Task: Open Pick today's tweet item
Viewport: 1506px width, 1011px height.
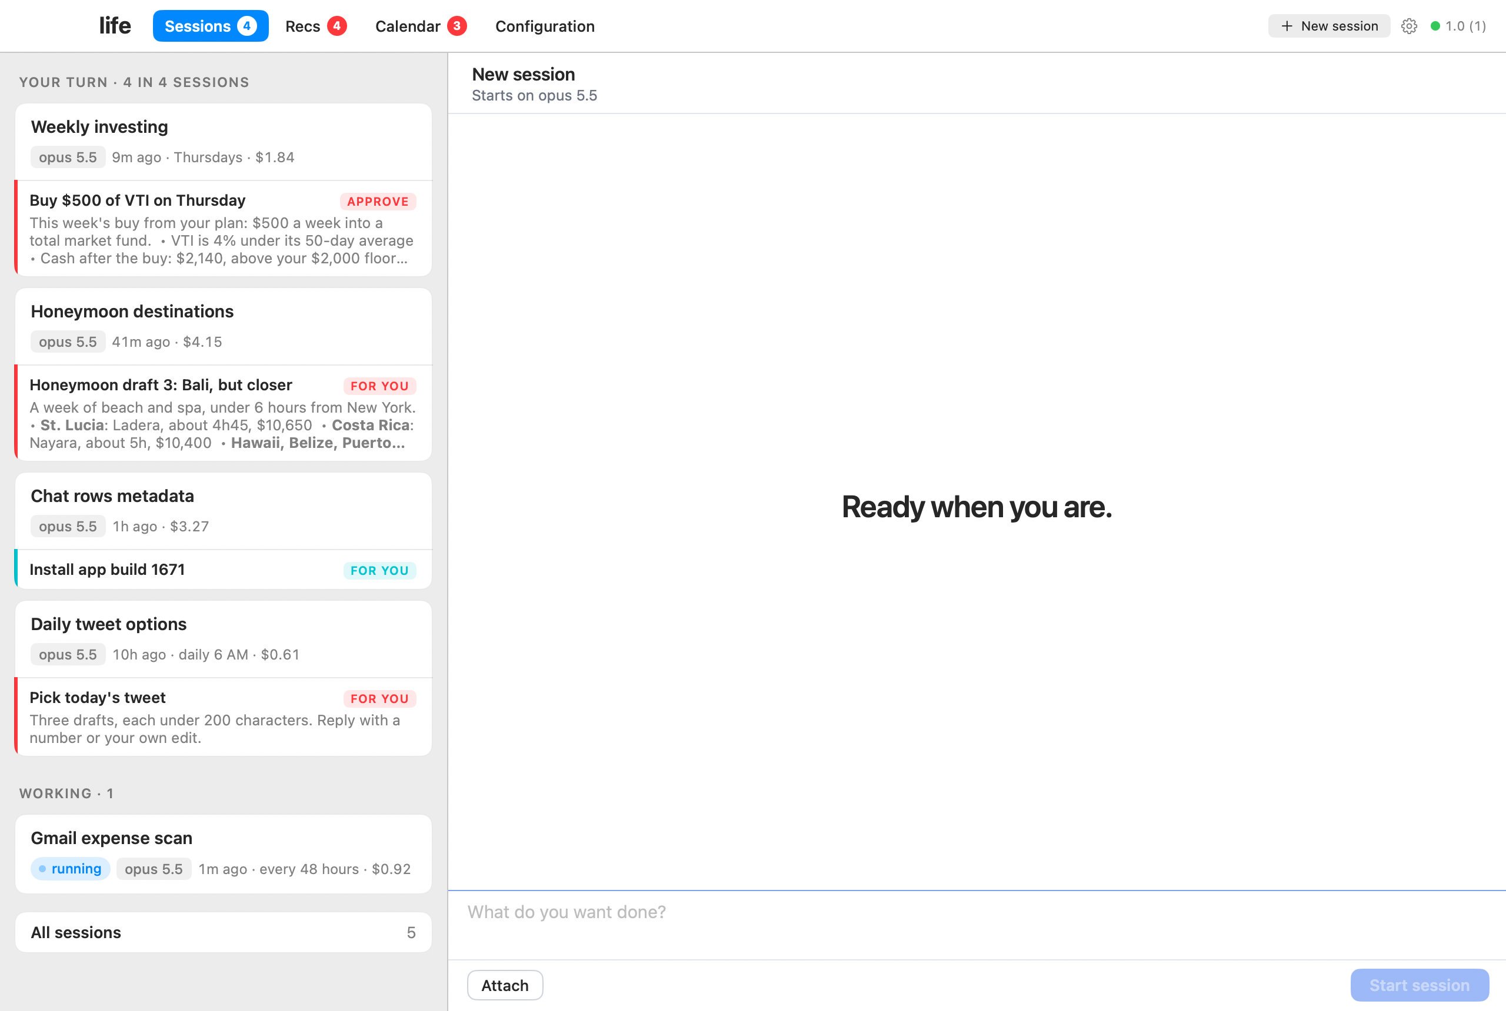Action: (x=224, y=717)
